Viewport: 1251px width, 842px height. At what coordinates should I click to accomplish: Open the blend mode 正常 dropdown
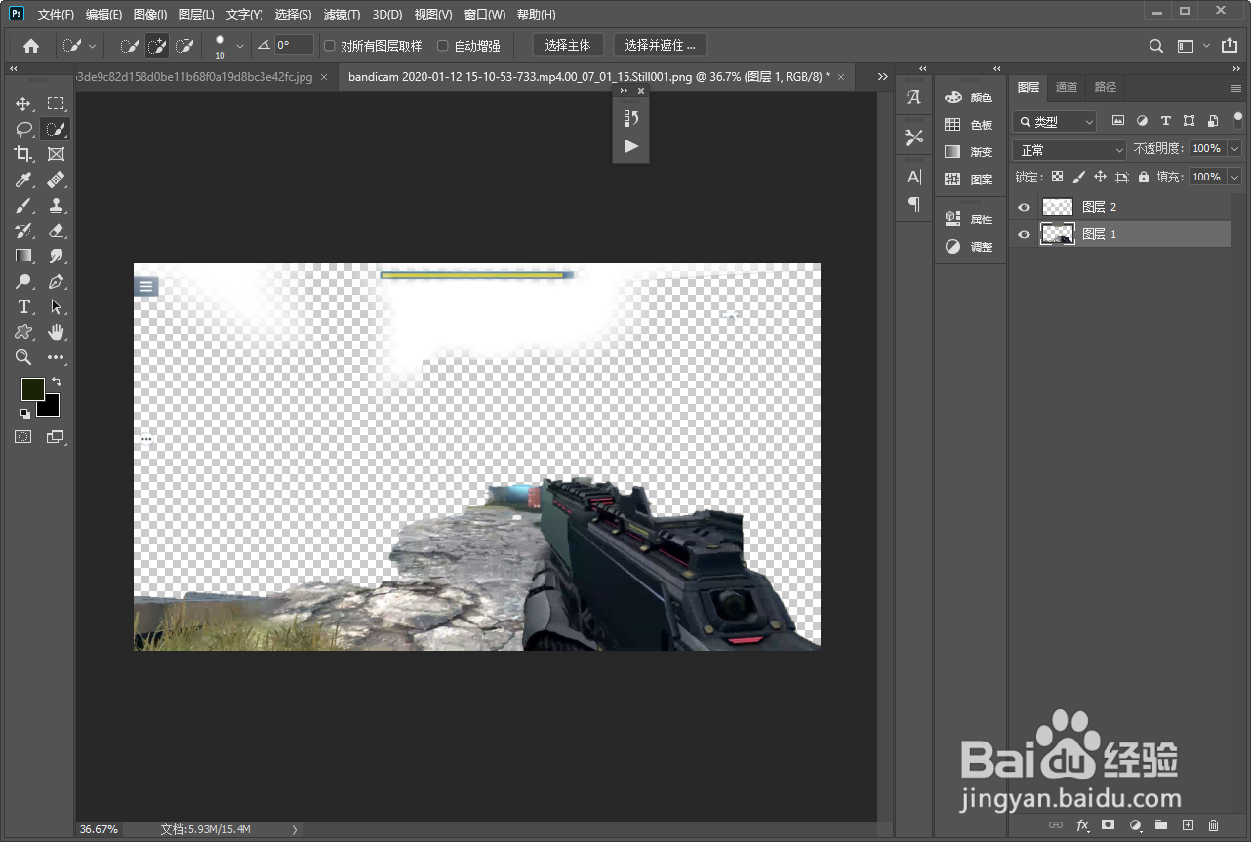pos(1069,149)
